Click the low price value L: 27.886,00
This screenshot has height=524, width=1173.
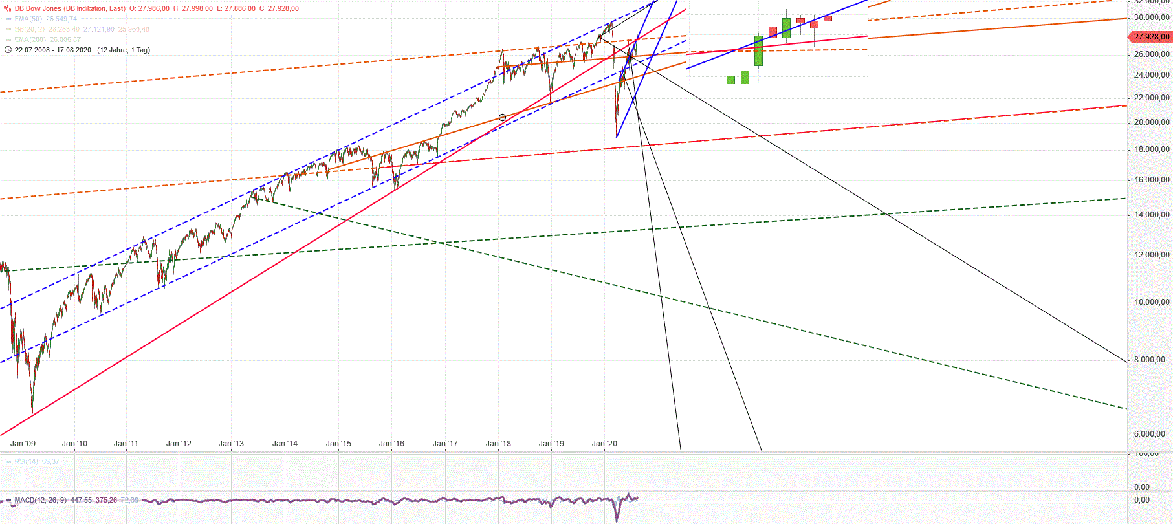236,8
